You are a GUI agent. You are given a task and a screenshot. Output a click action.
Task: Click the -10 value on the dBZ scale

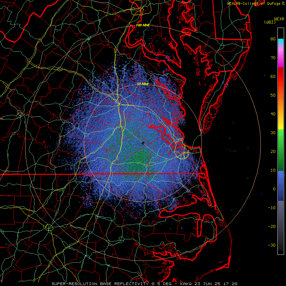(272, 208)
